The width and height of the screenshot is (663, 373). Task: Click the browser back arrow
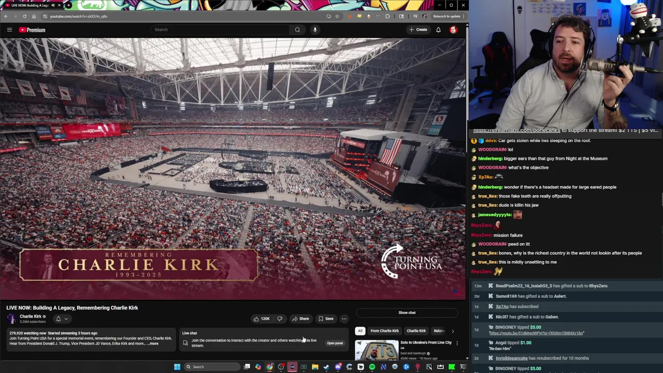click(6, 16)
